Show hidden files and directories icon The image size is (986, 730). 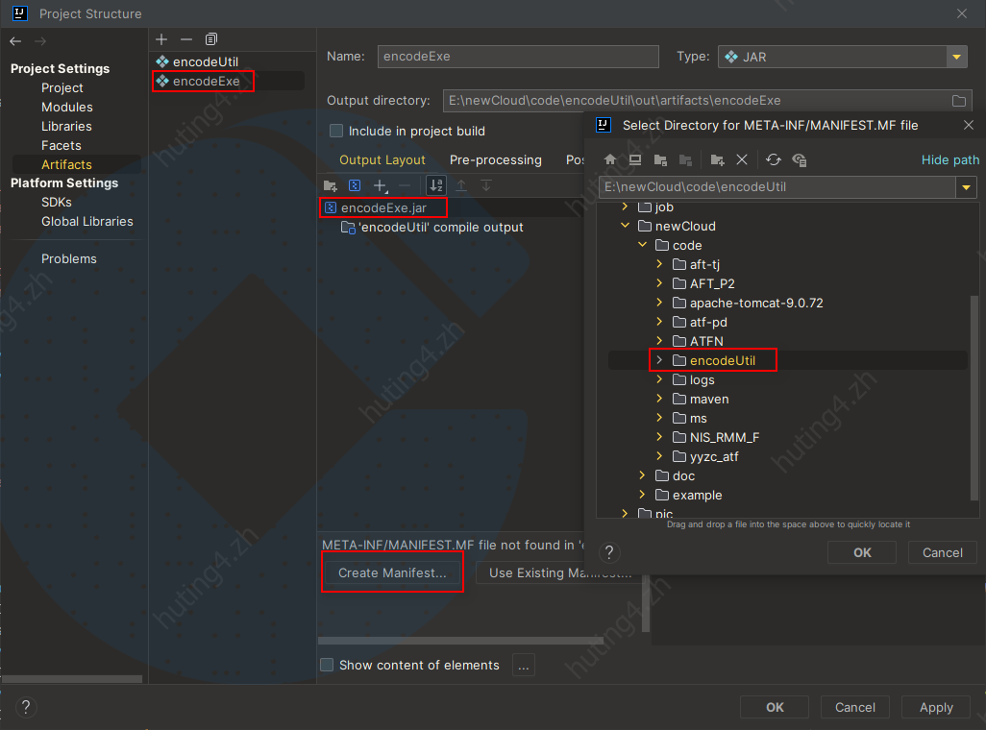coord(800,159)
